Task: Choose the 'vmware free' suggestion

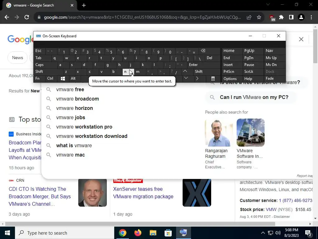Action: [70, 89]
